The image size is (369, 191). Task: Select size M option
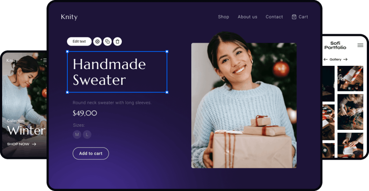[x=77, y=135]
